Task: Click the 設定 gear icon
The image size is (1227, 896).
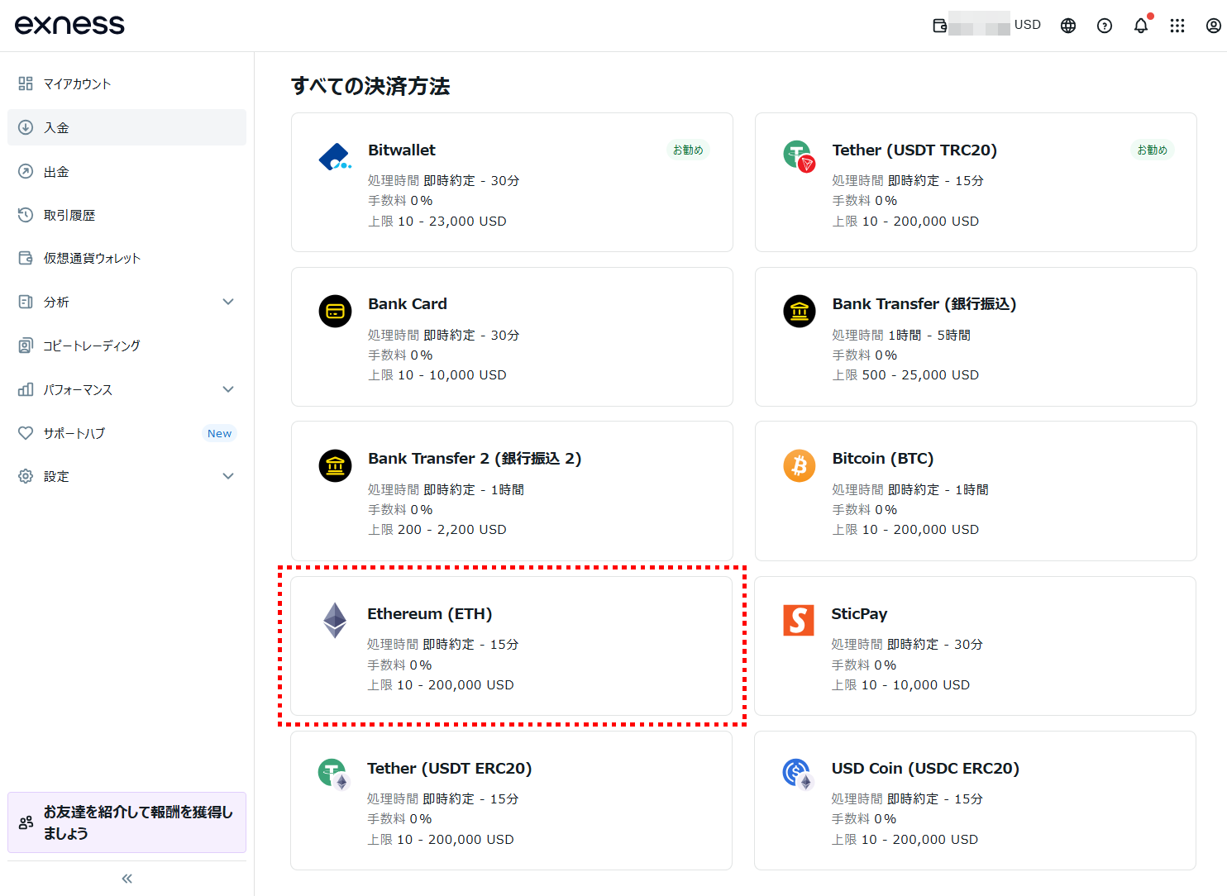Action: click(26, 476)
